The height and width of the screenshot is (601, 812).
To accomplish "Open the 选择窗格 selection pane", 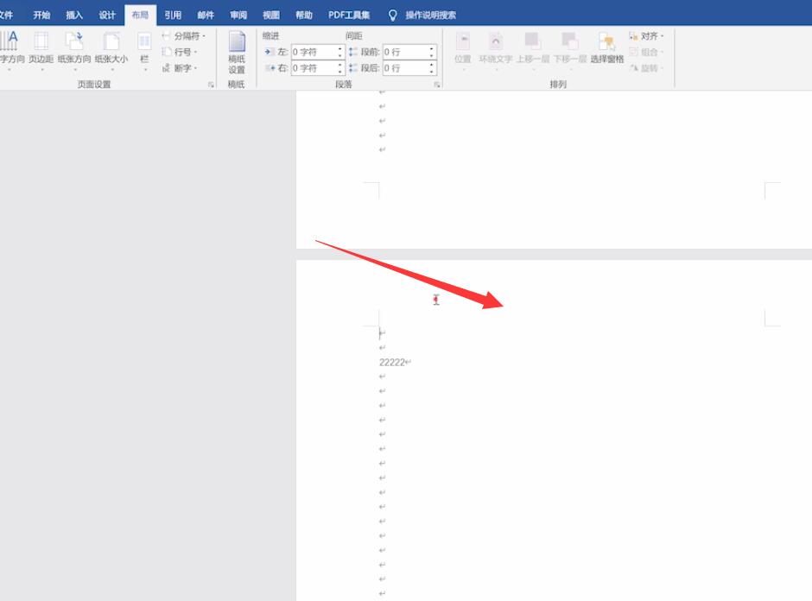I will click(x=607, y=49).
